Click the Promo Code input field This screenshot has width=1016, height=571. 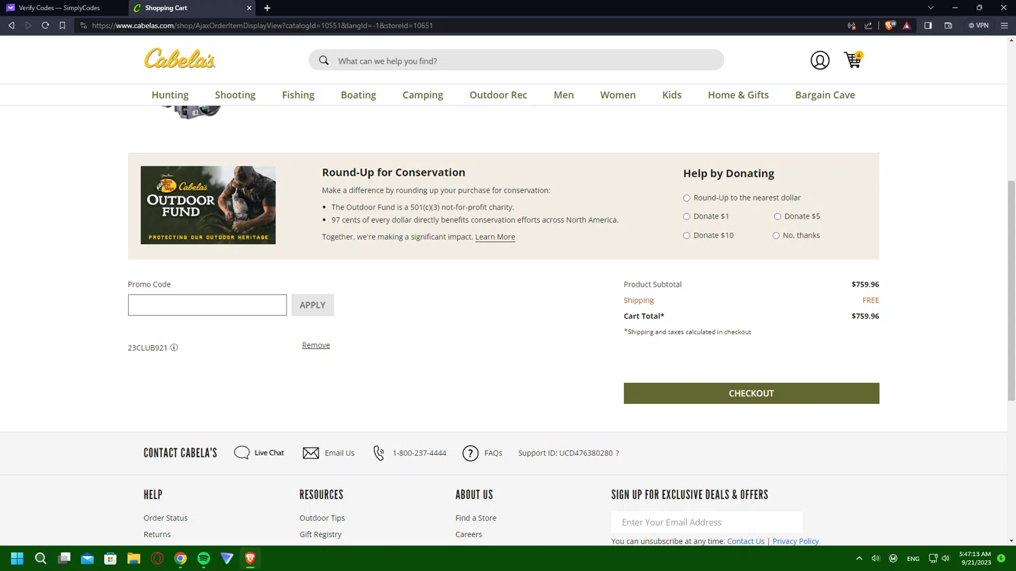tap(207, 305)
